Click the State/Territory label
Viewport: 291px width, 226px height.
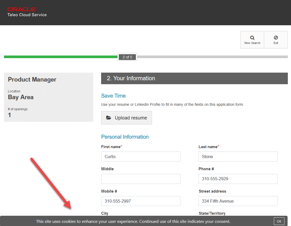[x=212, y=213]
